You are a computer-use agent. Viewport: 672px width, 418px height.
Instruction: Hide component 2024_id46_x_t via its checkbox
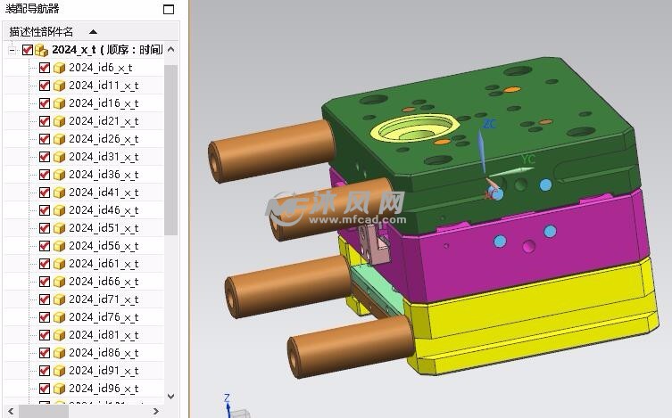click(x=45, y=210)
